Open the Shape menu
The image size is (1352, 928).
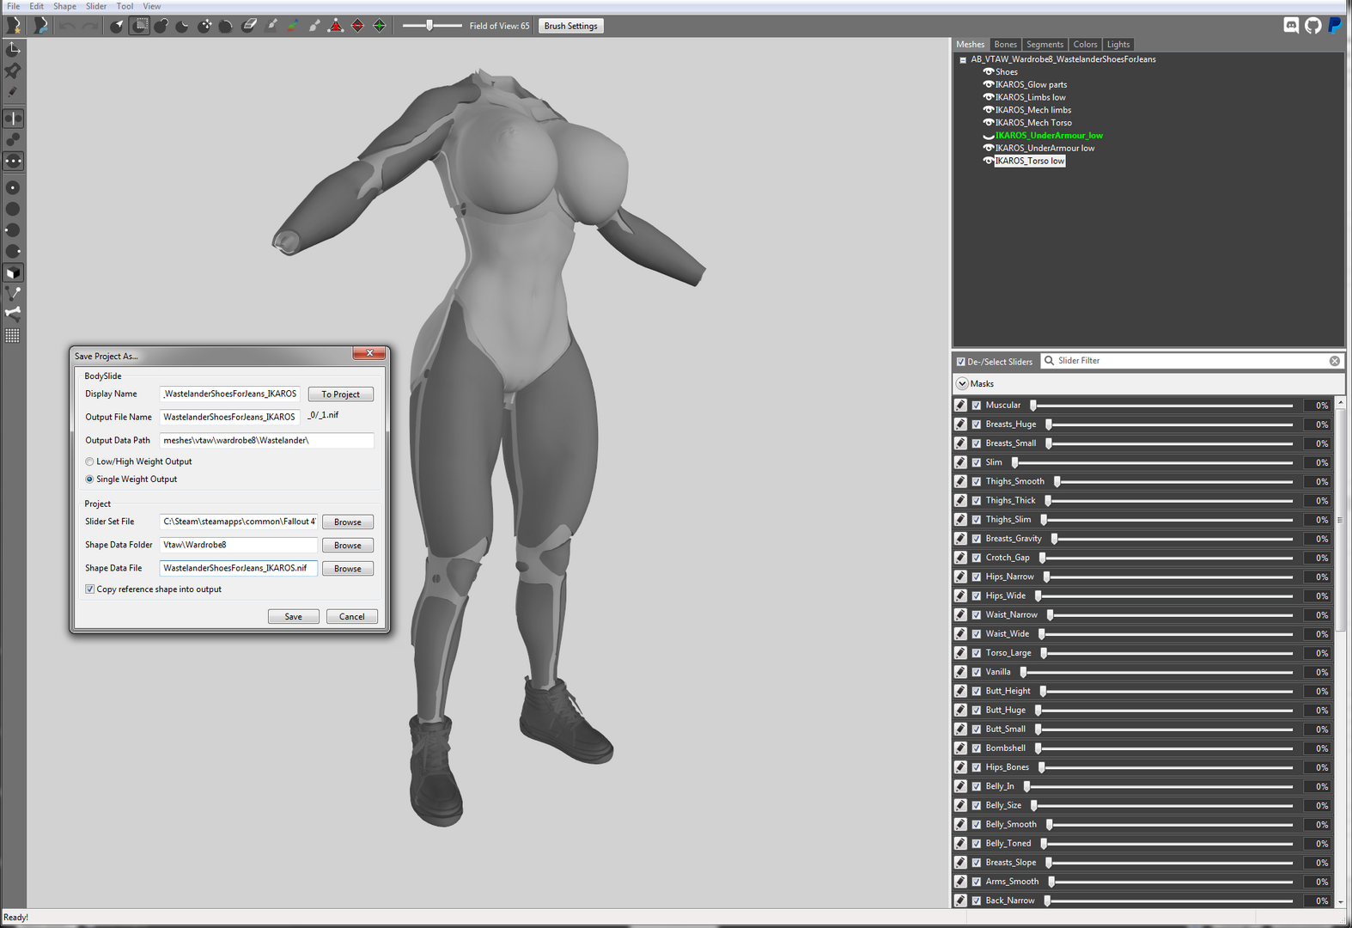64,6
